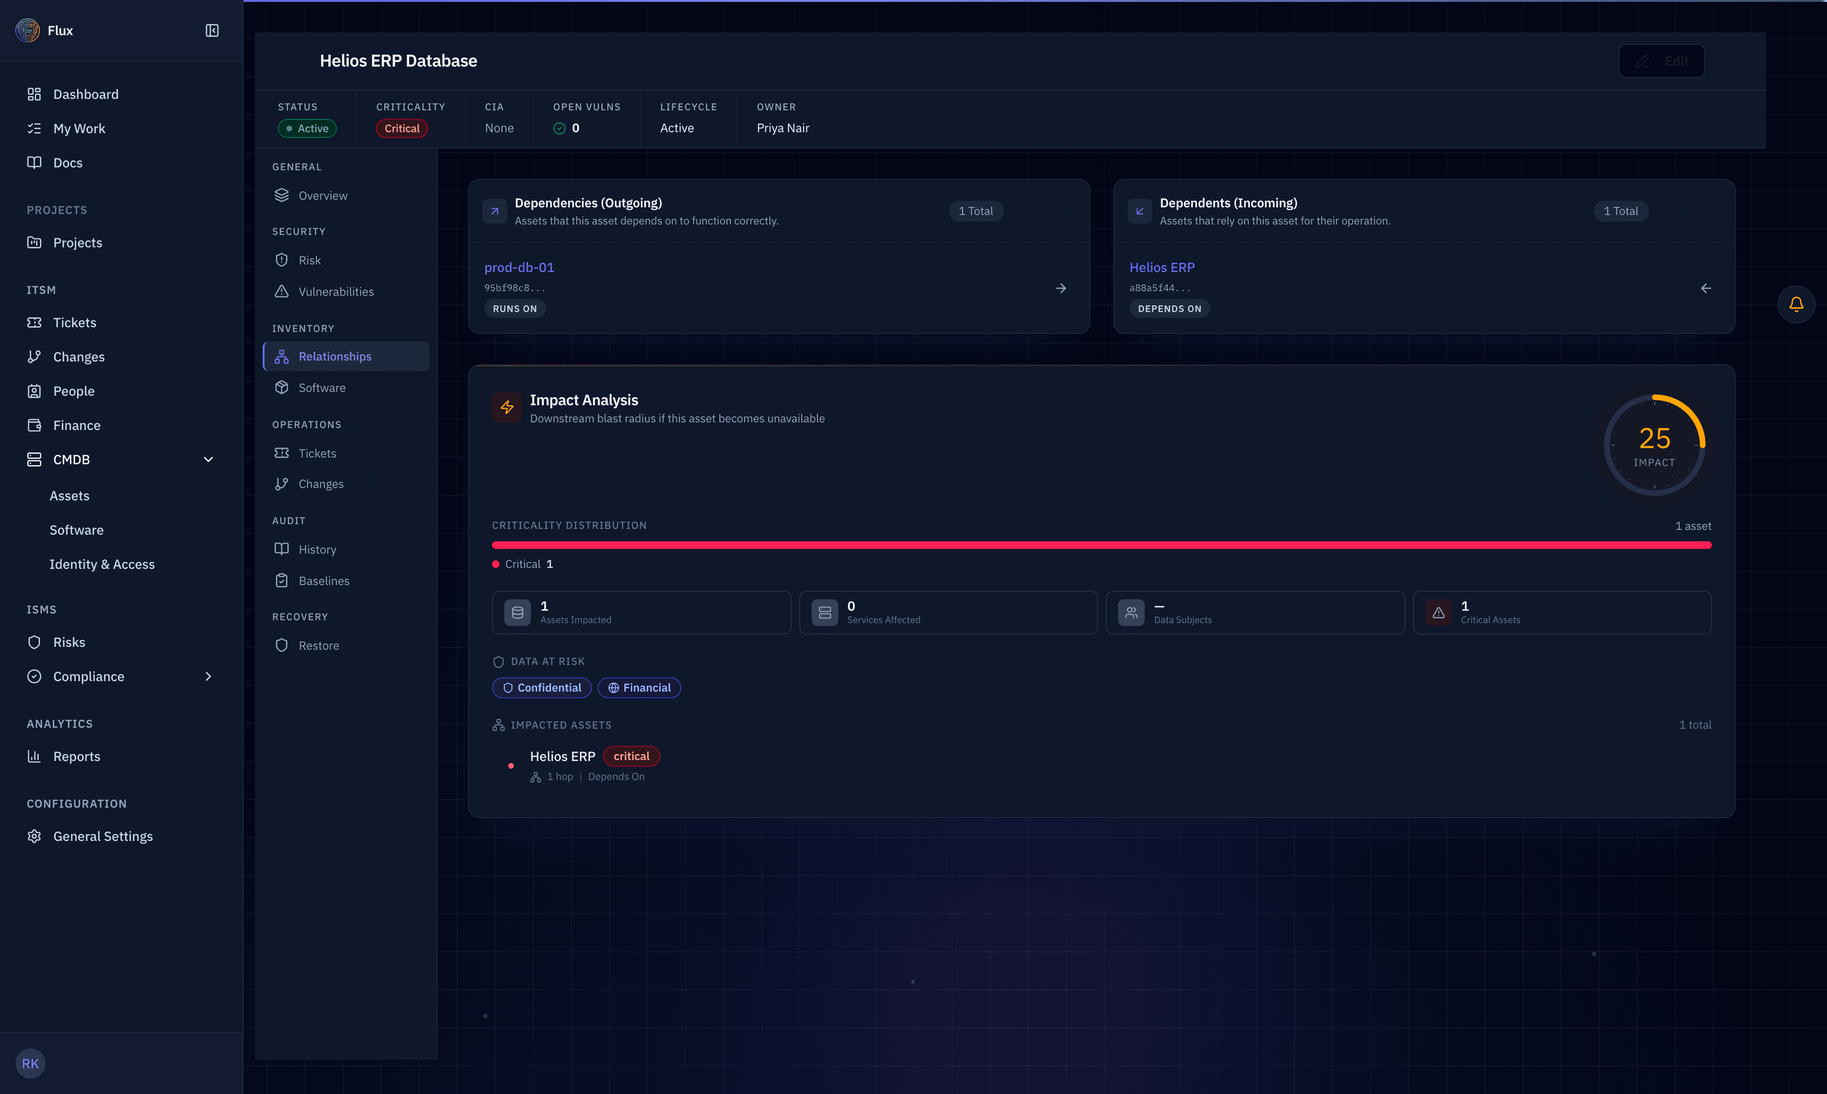Open Changes under Operations
The height and width of the screenshot is (1094, 1827).
click(346, 484)
